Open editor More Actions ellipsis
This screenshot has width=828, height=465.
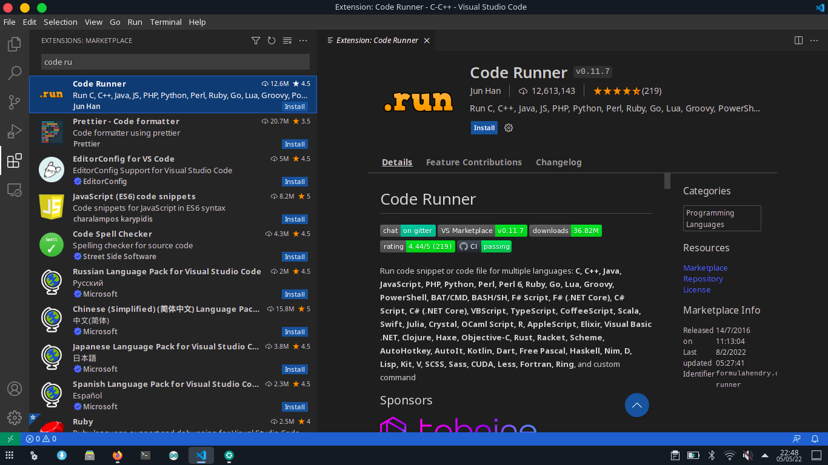click(x=815, y=41)
